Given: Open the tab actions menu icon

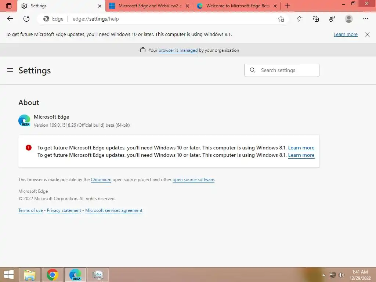Looking at the screenshot, I should pos(9,6).
